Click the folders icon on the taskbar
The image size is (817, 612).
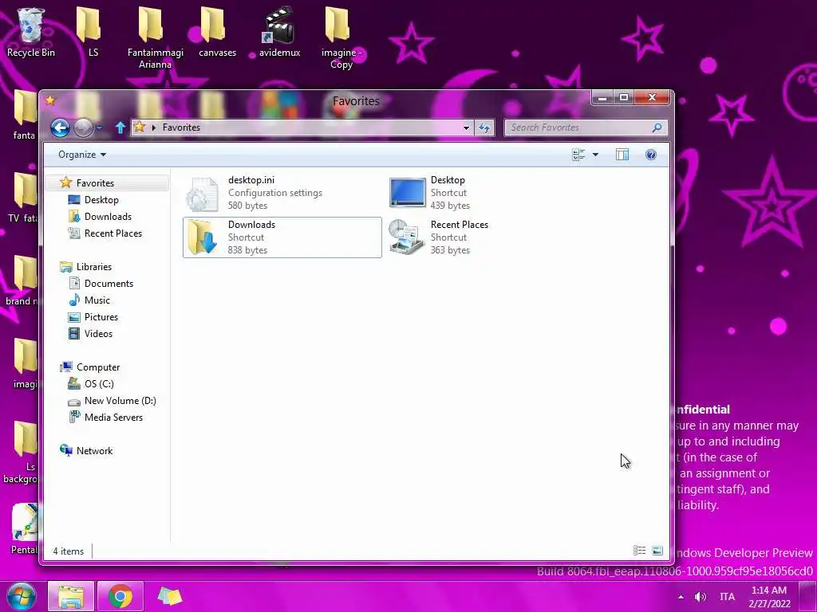pos(170,596)
